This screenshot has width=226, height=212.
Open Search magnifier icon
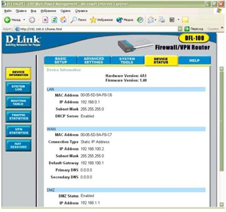[73, 20]
